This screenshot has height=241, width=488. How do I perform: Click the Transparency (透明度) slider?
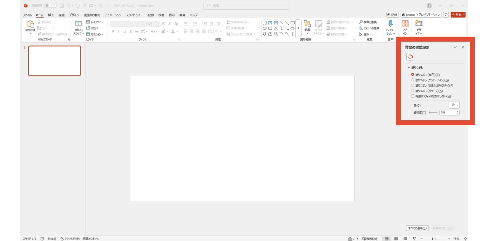pos(433,113)
